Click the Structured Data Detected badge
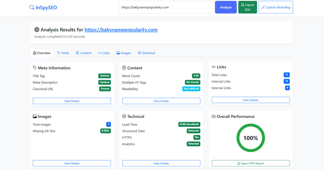The width and height of the screenshot is (324, 170). 193,131
